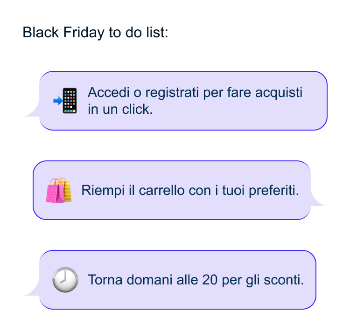This screenshot has width=350, height=332.
Task: Click the pink shopping bags emoji
Action: pos(59,190)
